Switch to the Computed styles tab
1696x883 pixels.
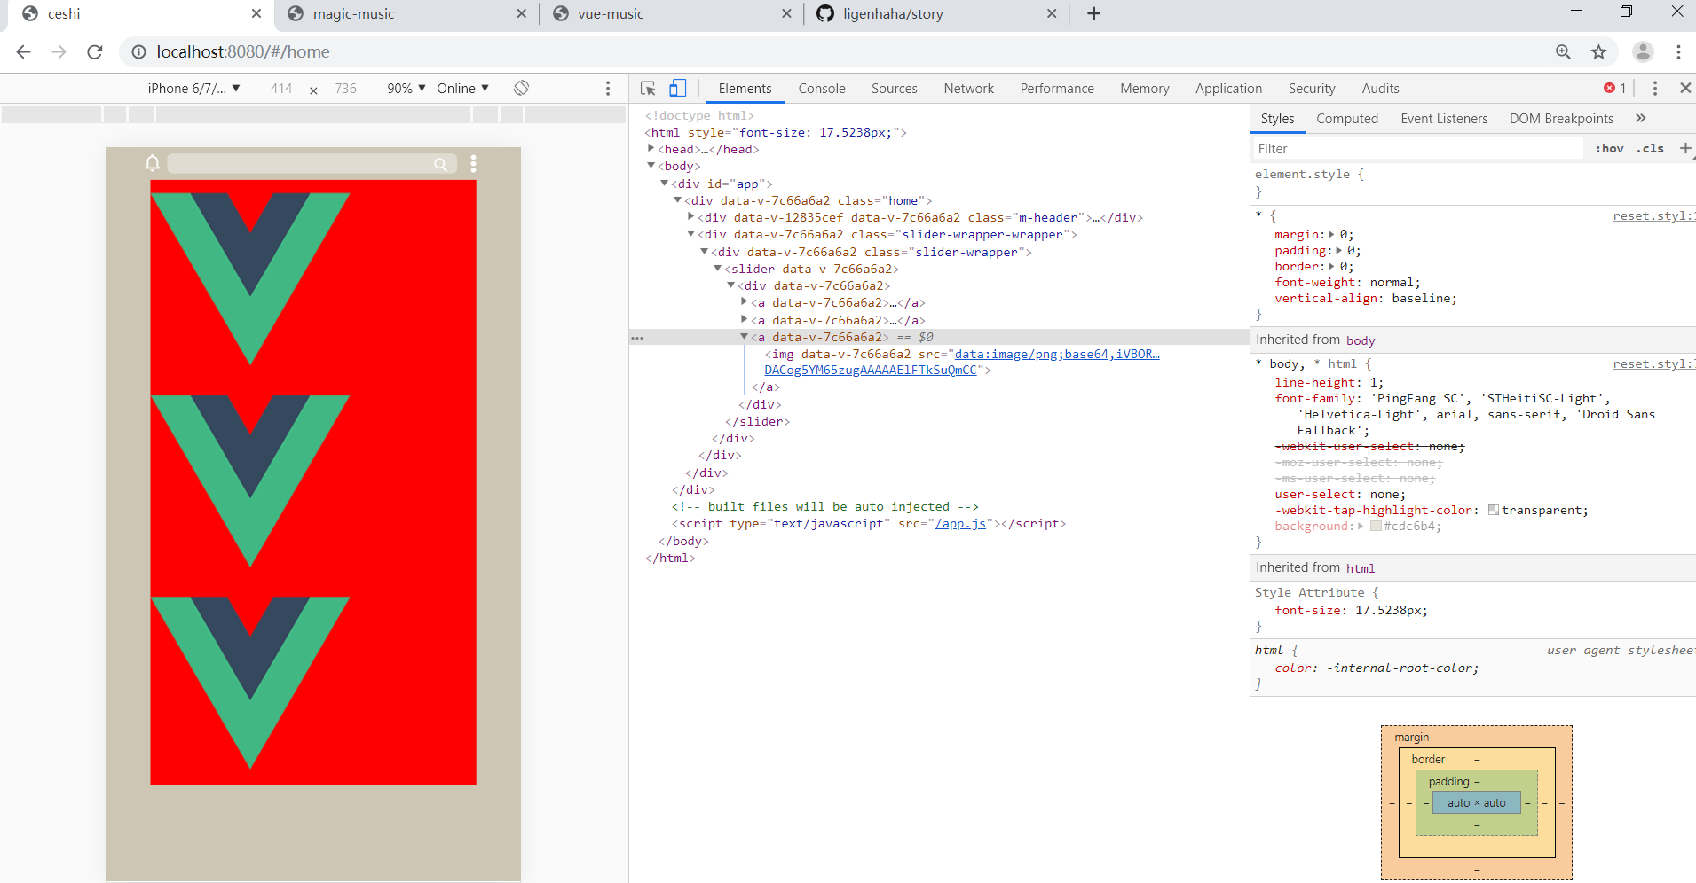click(1347, 119)
